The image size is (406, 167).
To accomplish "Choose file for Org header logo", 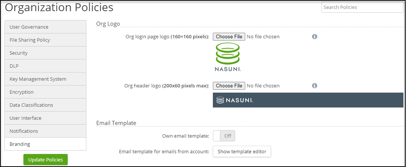I will pyautogui.click(x=229, y=86).
